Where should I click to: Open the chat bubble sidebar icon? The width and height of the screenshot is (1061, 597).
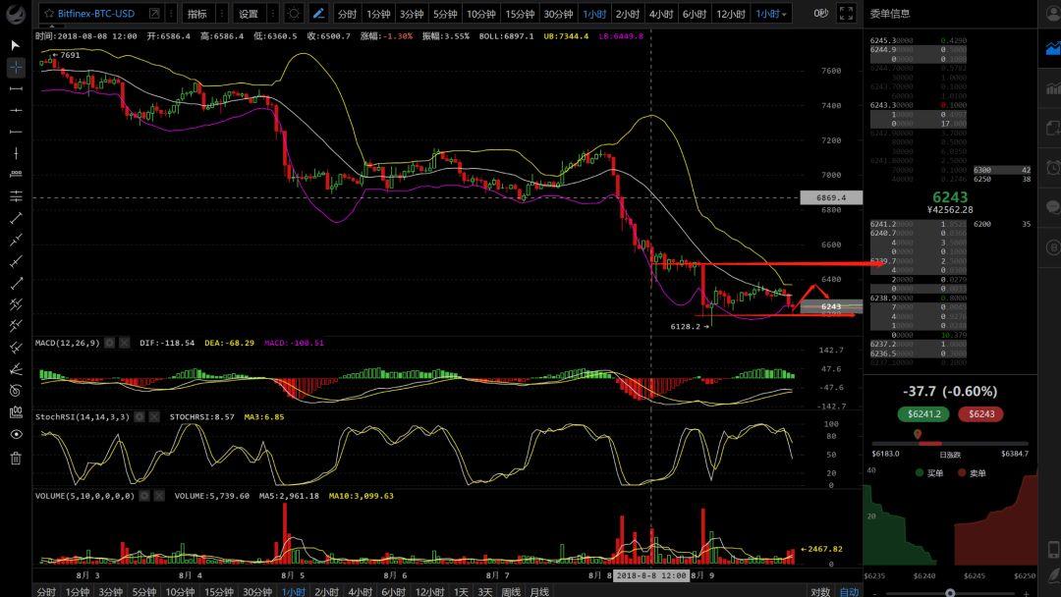pyautogui.click(x=1053, y=207)
